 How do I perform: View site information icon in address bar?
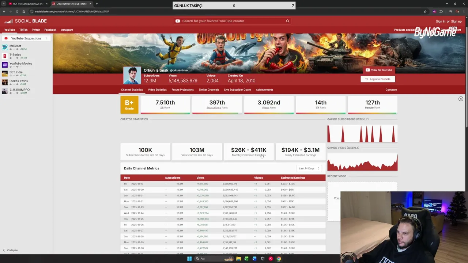click(31, 11)
